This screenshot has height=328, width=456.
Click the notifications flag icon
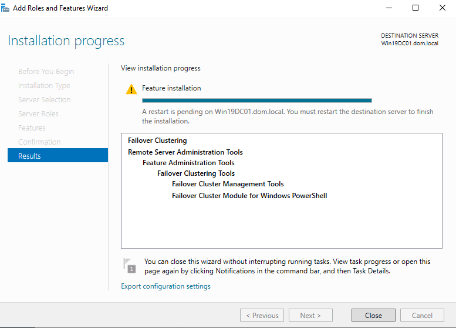[129, 265]
